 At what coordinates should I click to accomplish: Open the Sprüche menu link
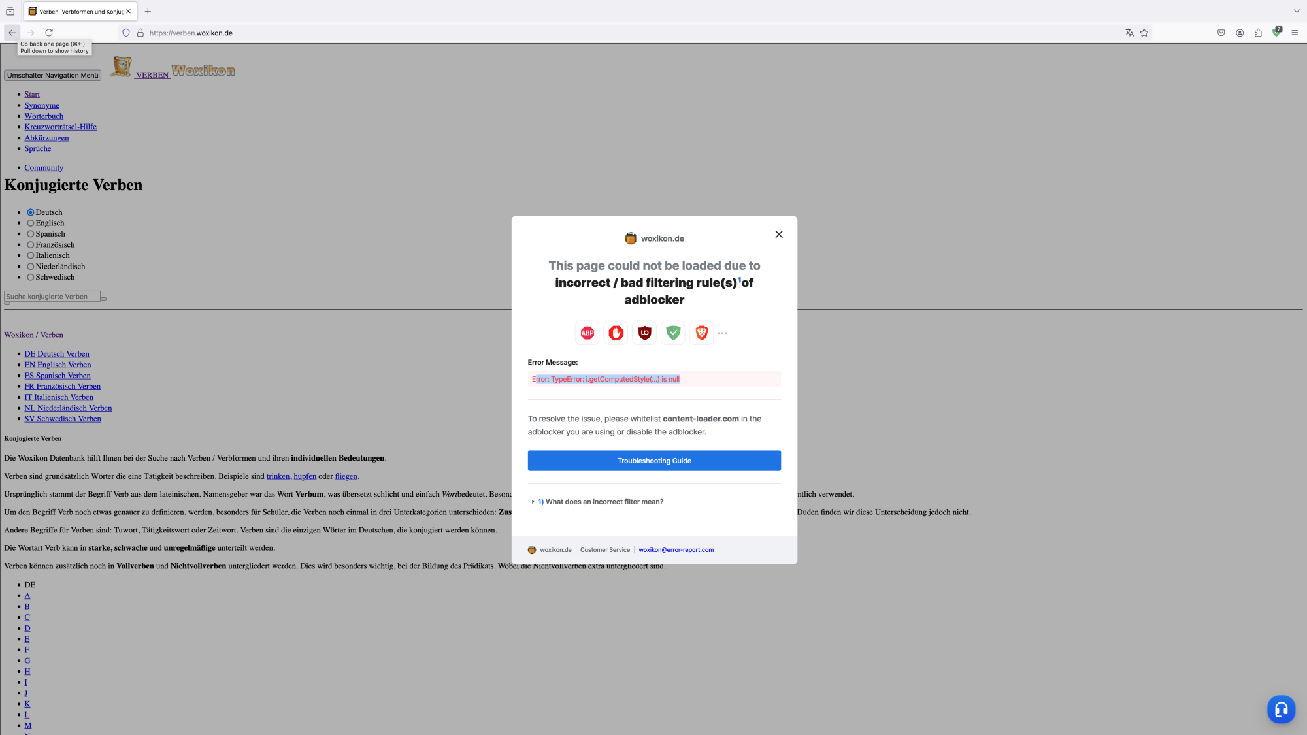(x=38, y=148)
